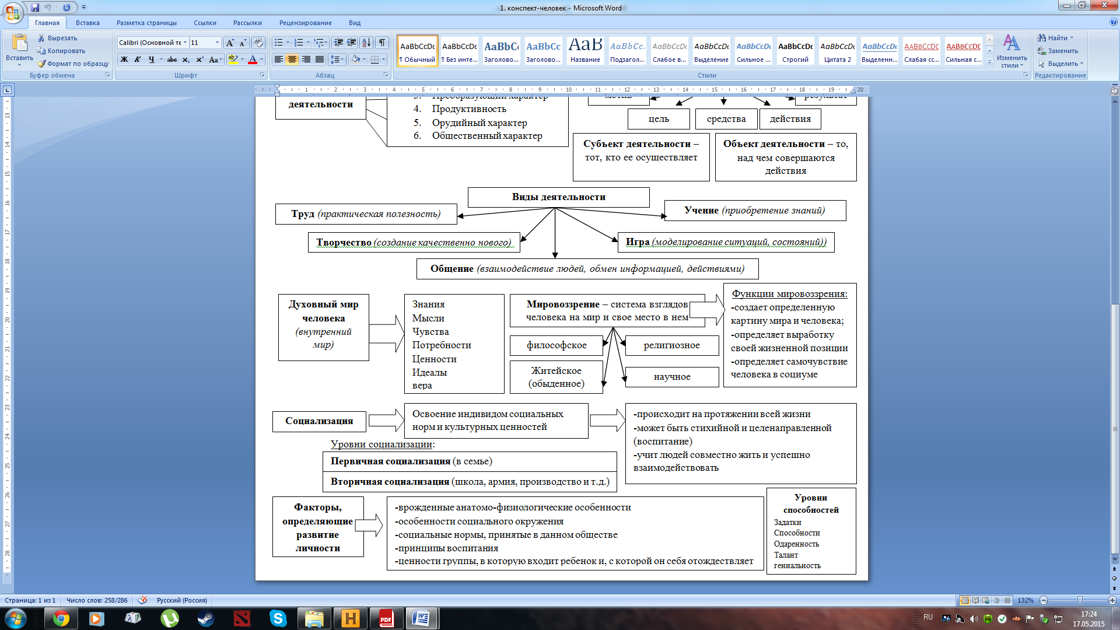Open bulleted list dropdown arrow
The image size is (1120, 630).
288,43
